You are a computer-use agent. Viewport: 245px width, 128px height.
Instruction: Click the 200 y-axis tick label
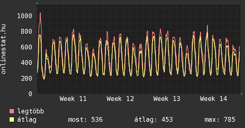26,78
